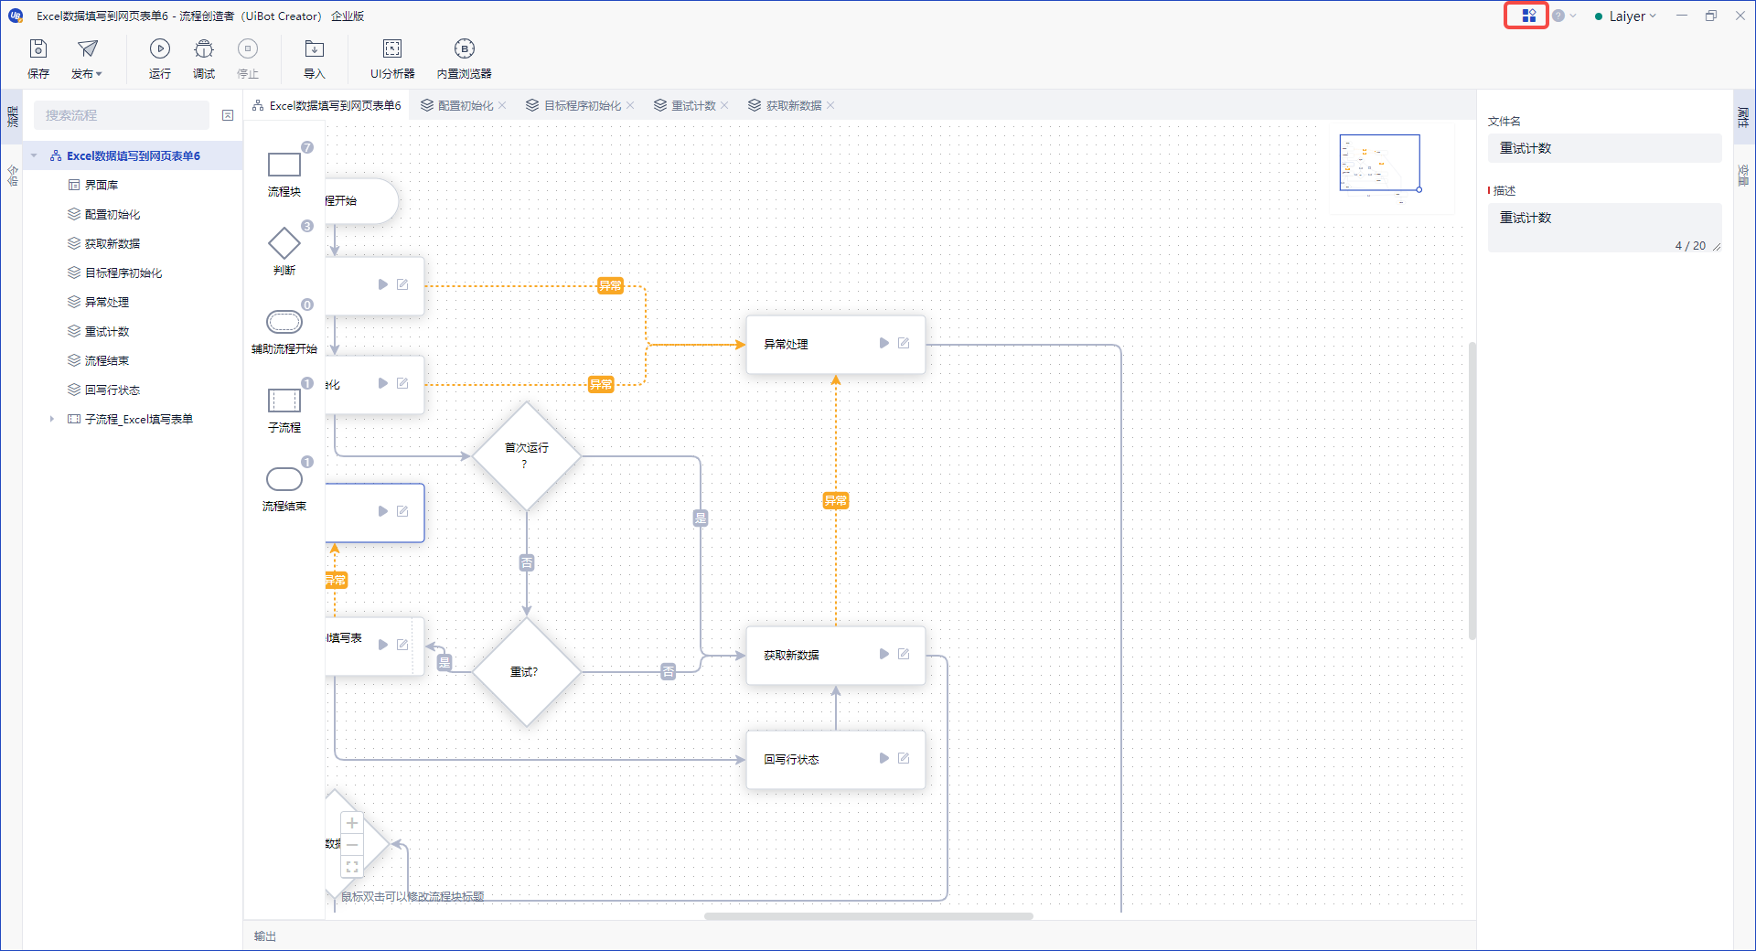Close the 获取新数据 tab

click(830, 105)
